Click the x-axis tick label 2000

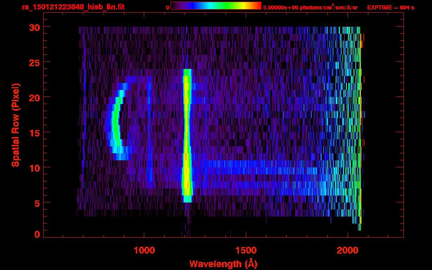pos(348,250)
